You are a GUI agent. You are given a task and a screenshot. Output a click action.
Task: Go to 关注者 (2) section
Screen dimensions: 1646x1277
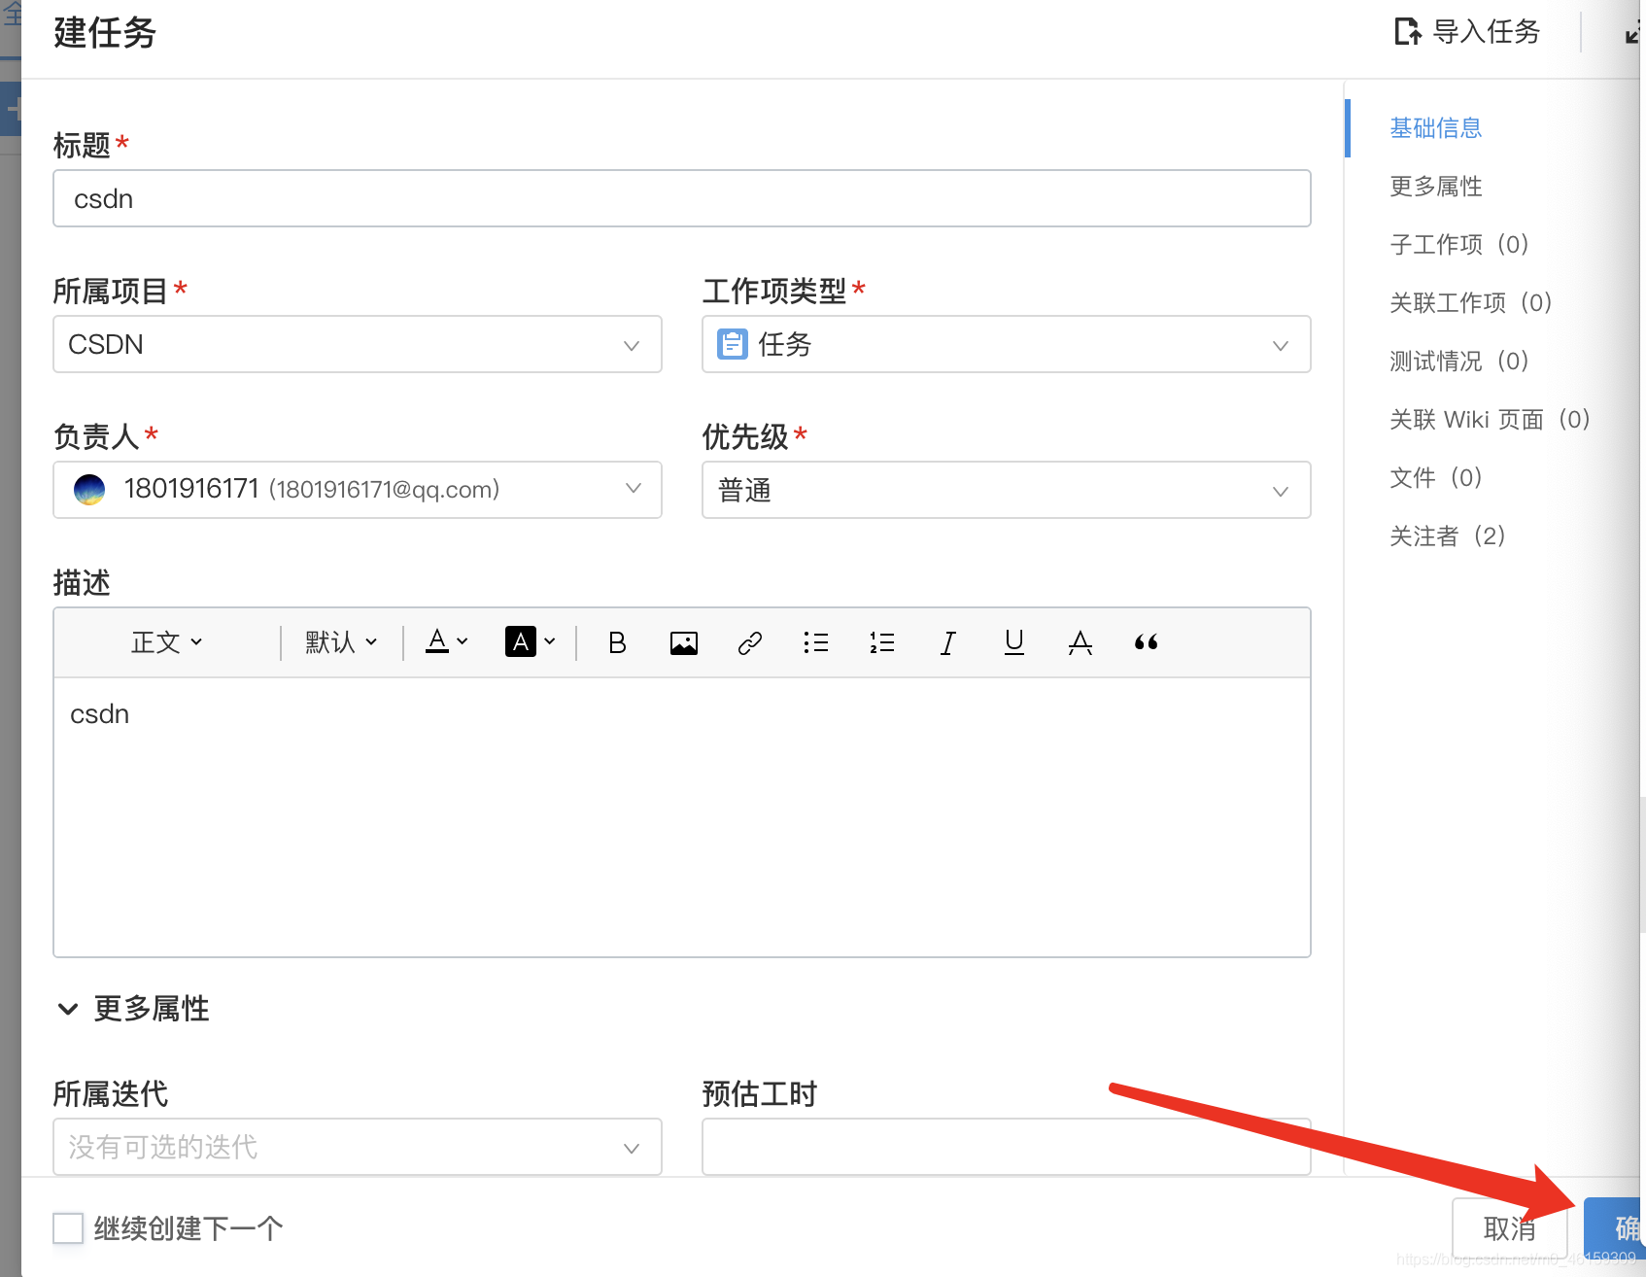pos(1448,536)
